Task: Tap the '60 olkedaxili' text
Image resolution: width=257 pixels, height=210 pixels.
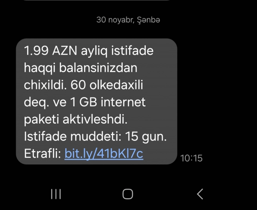Action: tap(107, 85)
